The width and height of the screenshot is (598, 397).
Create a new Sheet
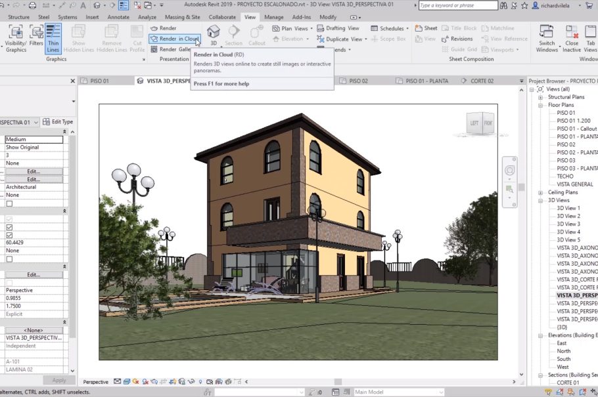click(x=426, y=28)
